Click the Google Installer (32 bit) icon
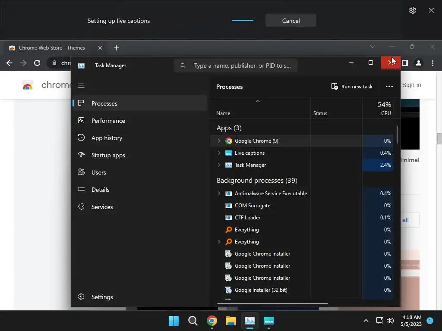Screen dimensions: 442x331 click(229, 290)
